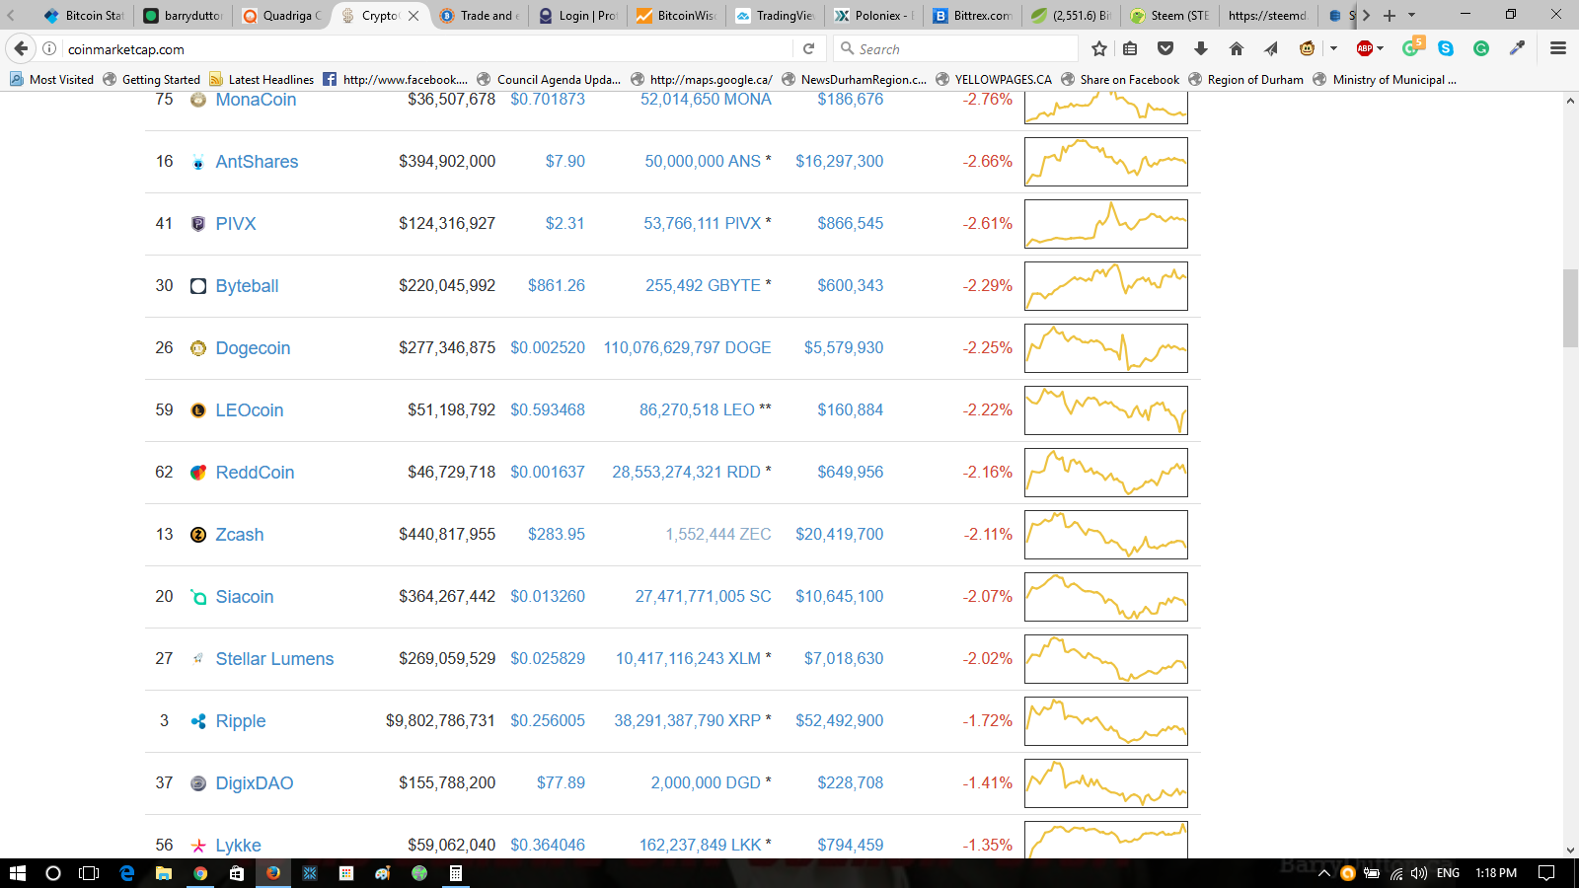The width and height of the screenshot is (1579, 888).
Task: Open the Windows Start menu
Action: click(17, 873)
